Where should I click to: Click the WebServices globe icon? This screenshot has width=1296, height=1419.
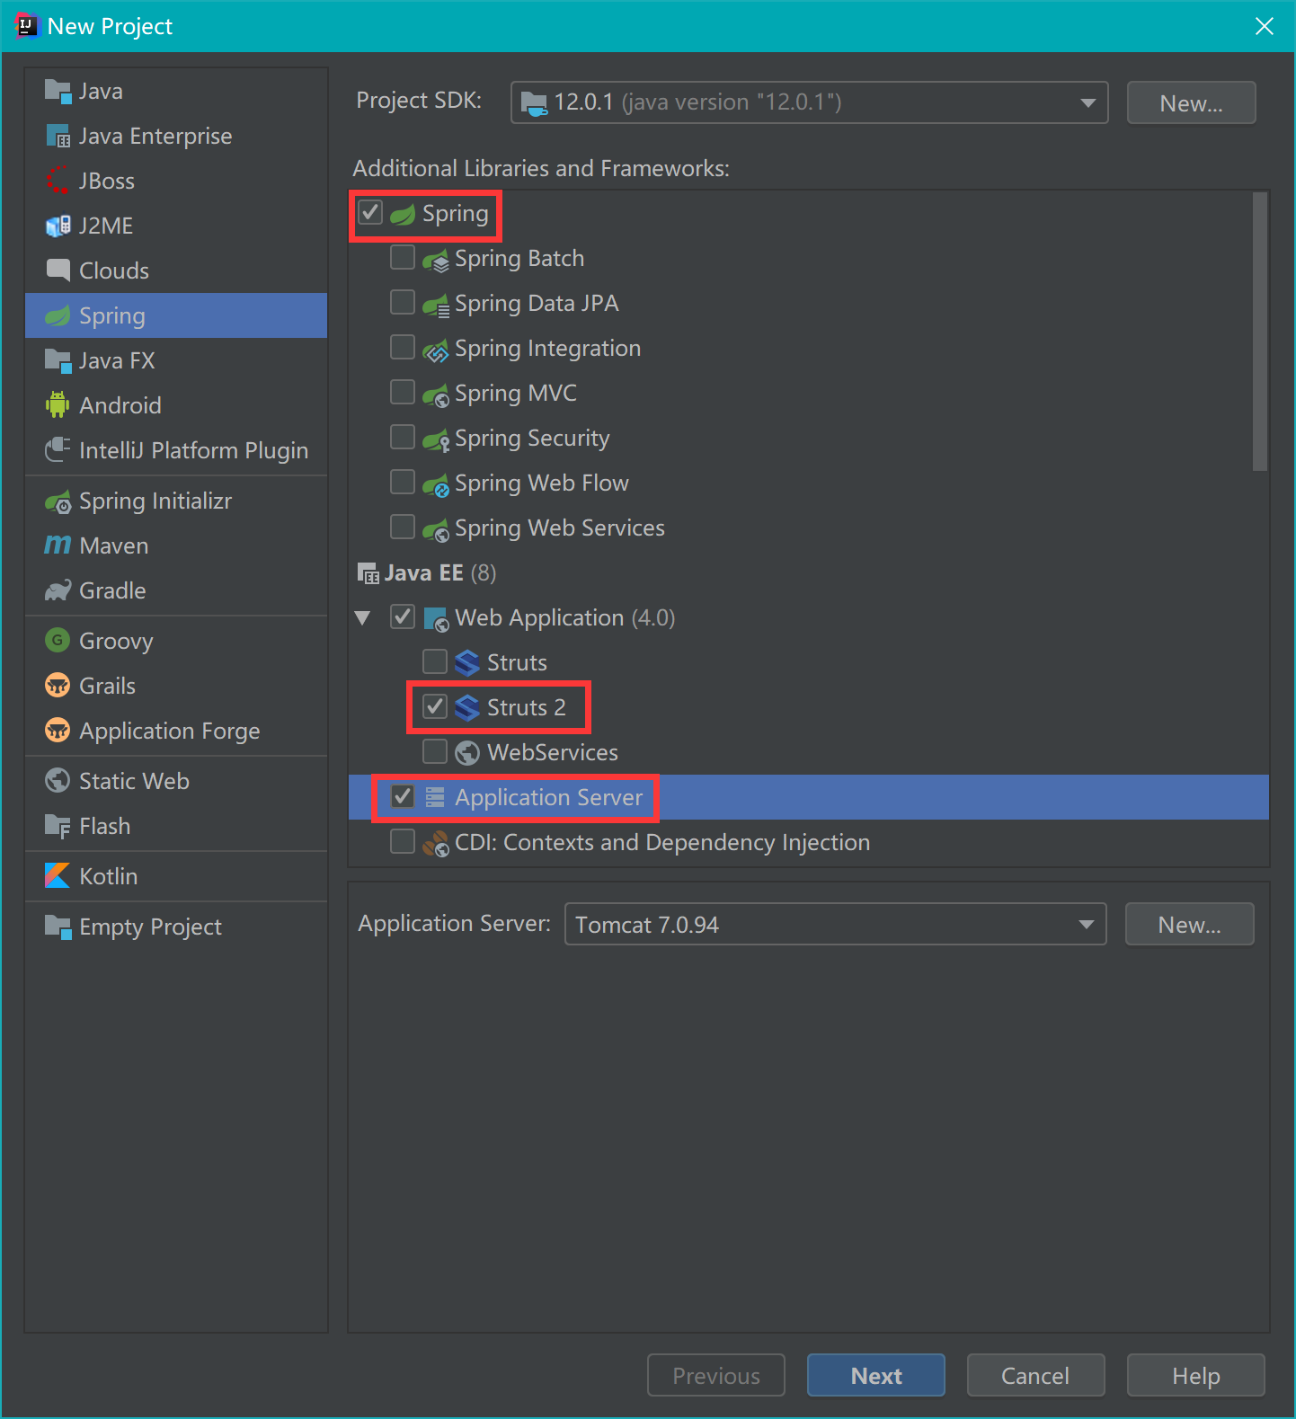[467, 752]
